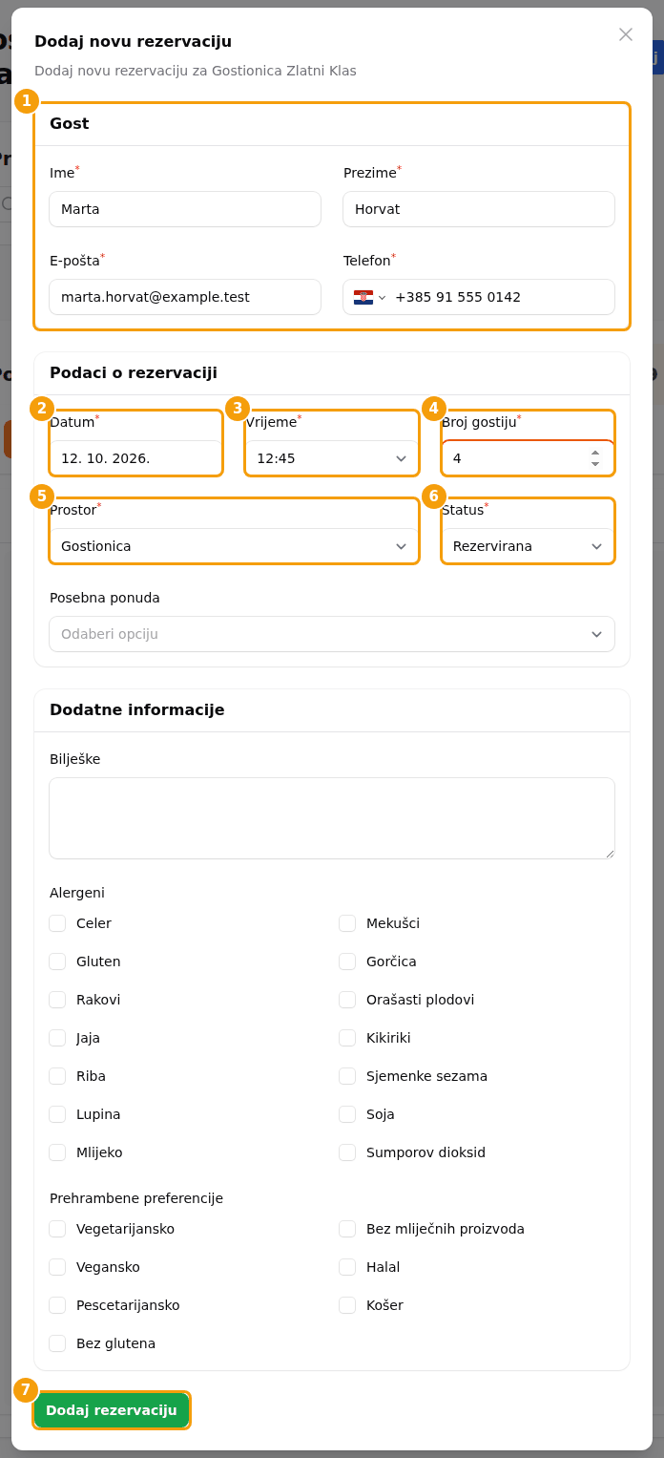Screen dimensions: 664x1458
Task: Focus the Ime field containing Marta
Action: click(185, 209)
